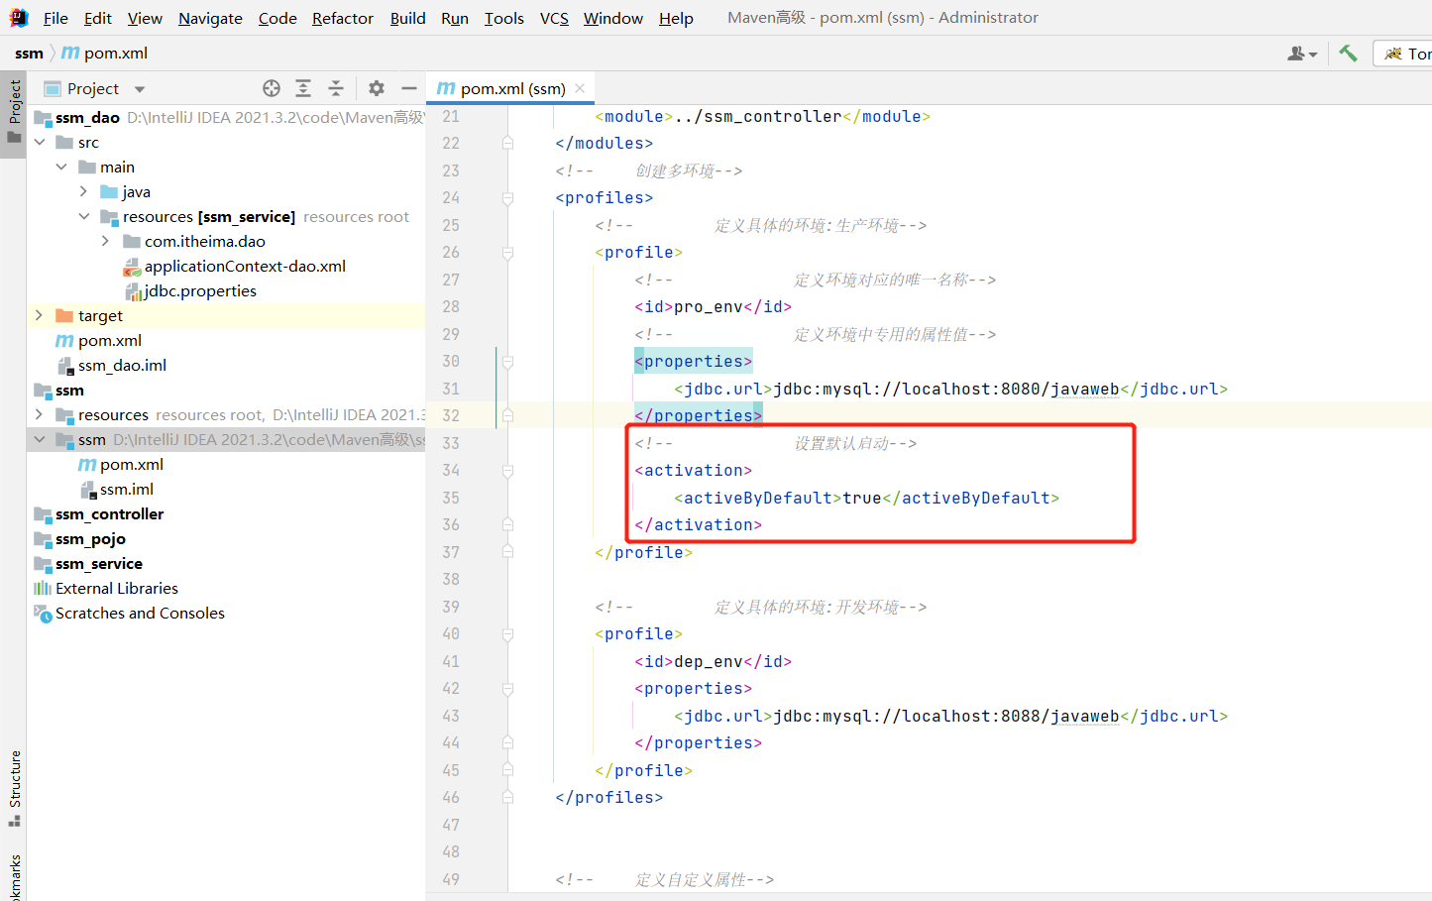Click activeByDefault true value in editor
Image resolution: width=1432 pixels, height=901 pixels.
tap(862, 499)
